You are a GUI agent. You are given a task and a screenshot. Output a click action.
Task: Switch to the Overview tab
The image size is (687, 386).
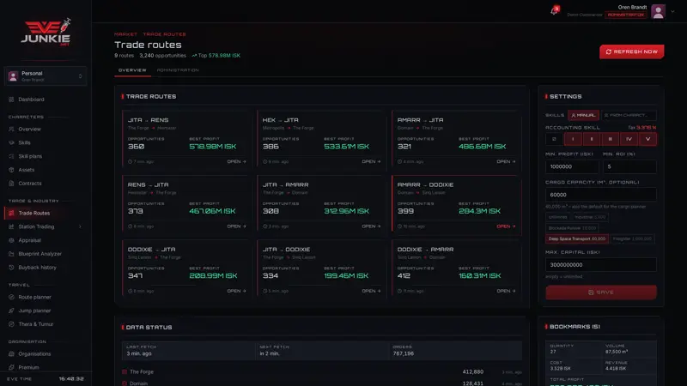[132, 70]
